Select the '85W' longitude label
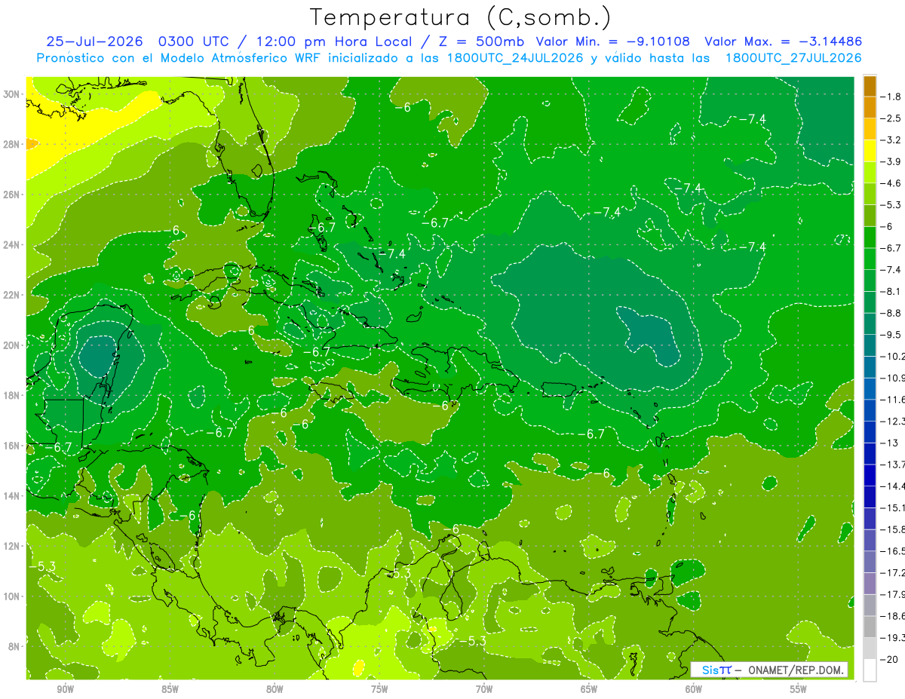Viewport: 905px width, 699px height. (170, 689)
